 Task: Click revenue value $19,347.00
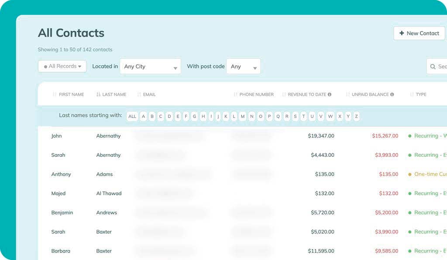pyautogui.click(x=321, y=136)
